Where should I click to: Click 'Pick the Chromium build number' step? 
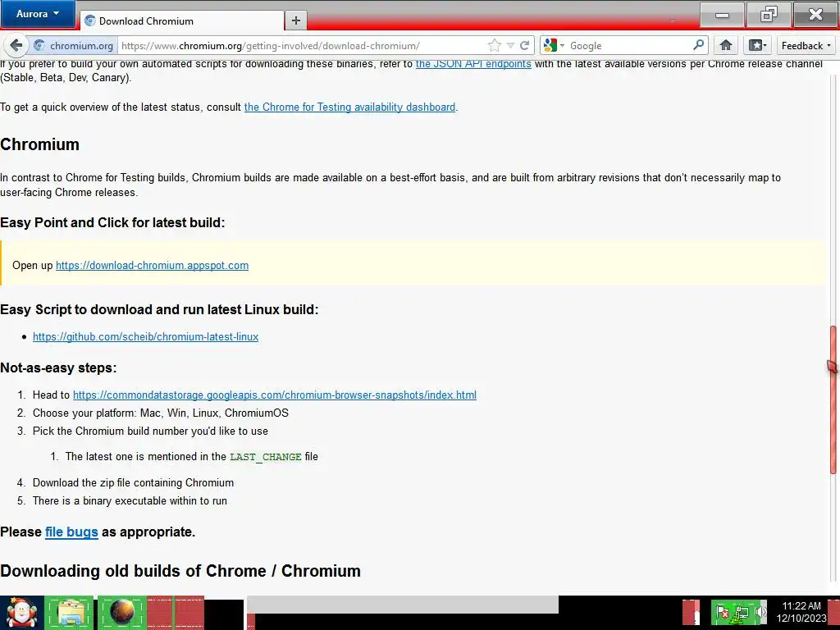151,431
